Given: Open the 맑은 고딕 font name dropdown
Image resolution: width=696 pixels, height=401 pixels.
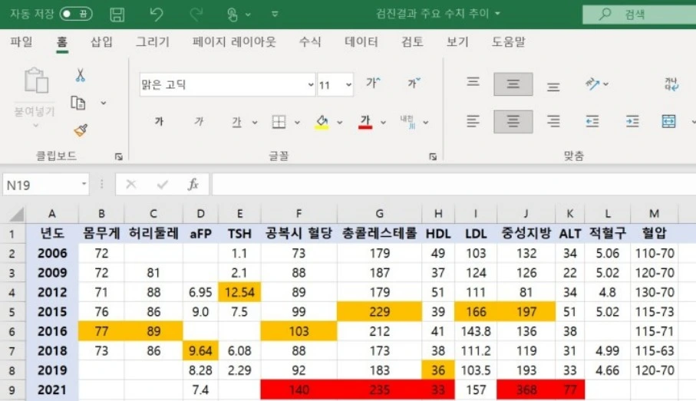Looking at the screenshot, I should 311,84.
